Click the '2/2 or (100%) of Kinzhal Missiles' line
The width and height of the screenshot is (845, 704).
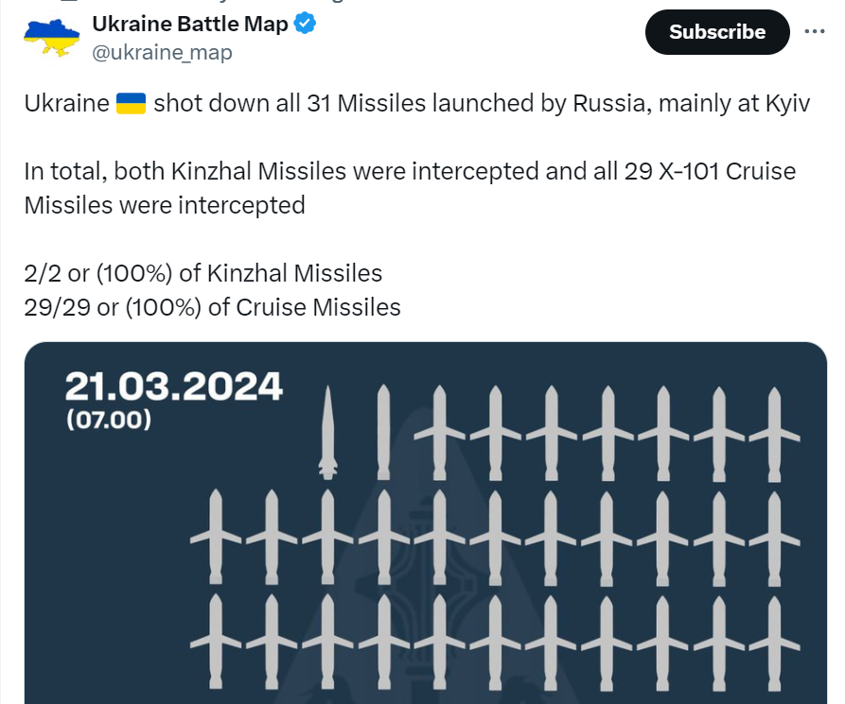click(203, 273)
